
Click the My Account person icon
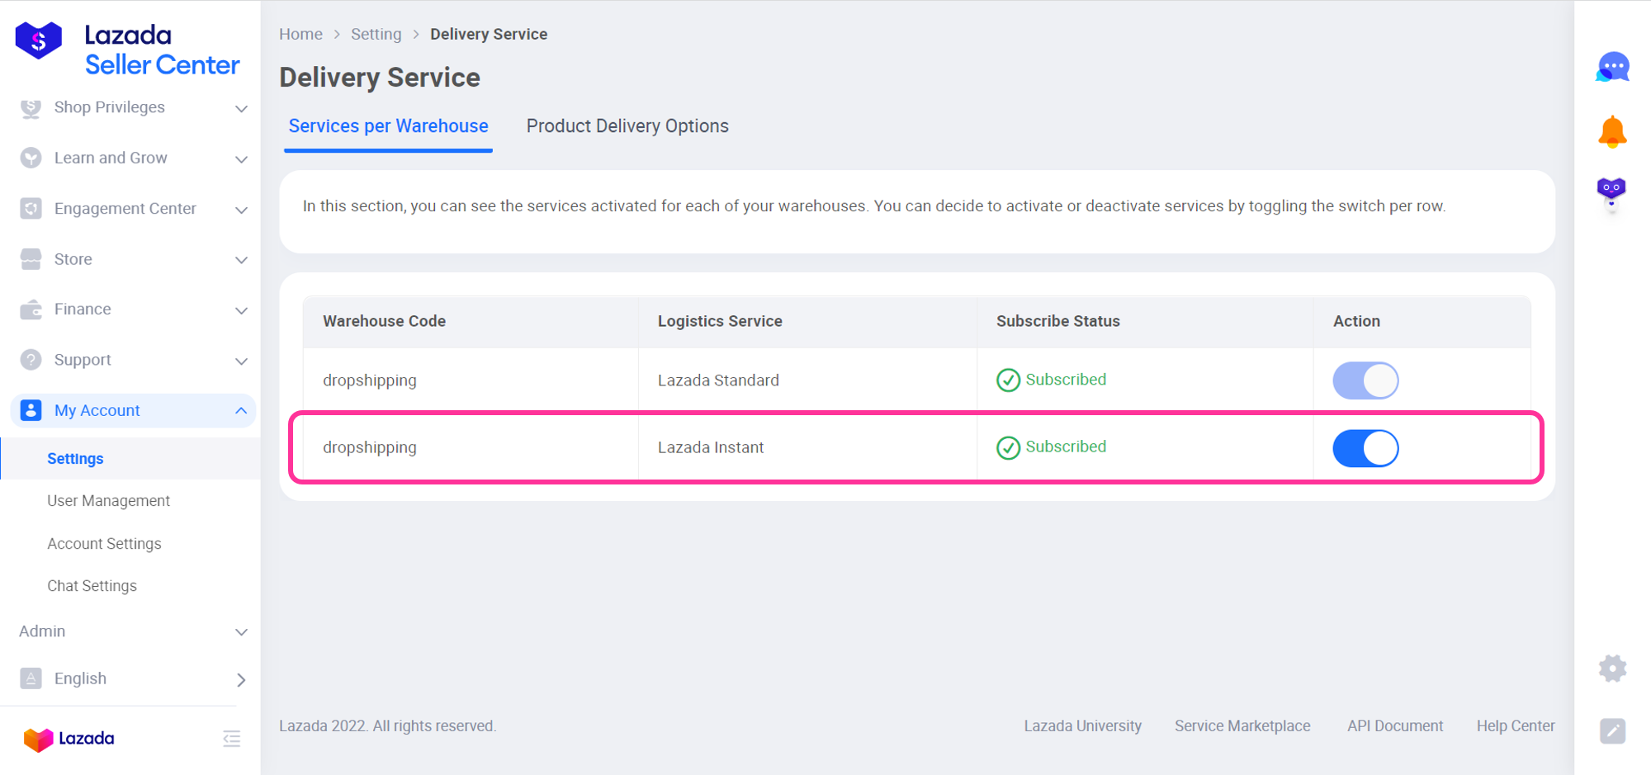pyautogui.click(x=31, y=410)
